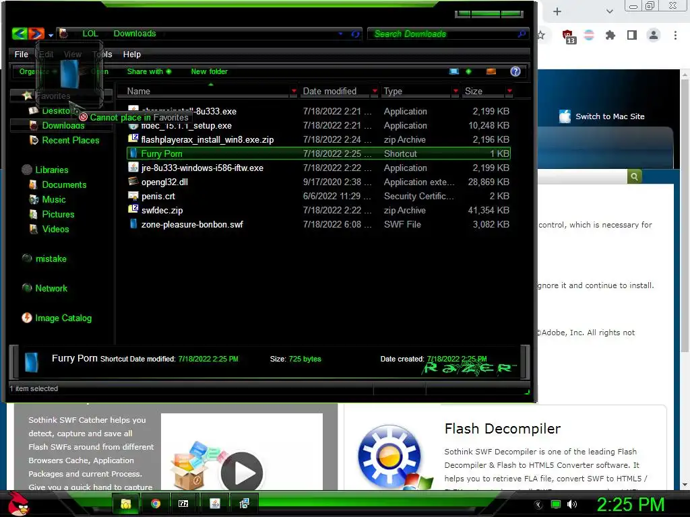
Task: Open the Size column filter dropdown
Action: pos(509,91)
